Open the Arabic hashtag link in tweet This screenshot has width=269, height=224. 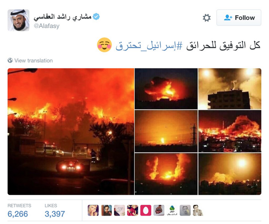pos(149,46)
